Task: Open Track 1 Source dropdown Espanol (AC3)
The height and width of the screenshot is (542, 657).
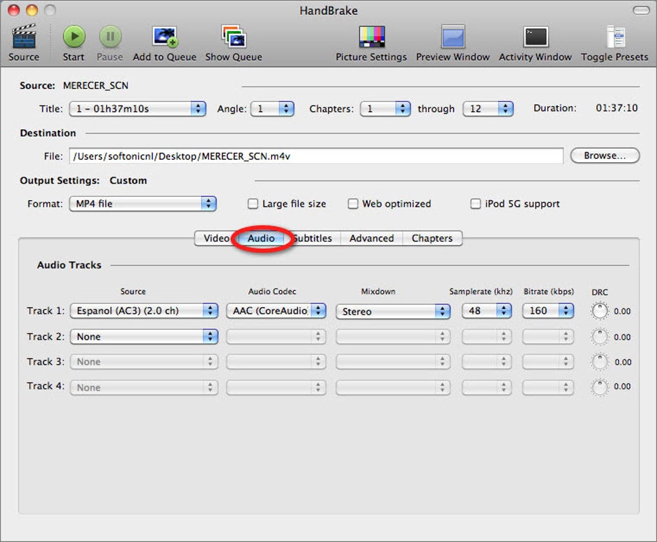Action: tap(144, 311)
